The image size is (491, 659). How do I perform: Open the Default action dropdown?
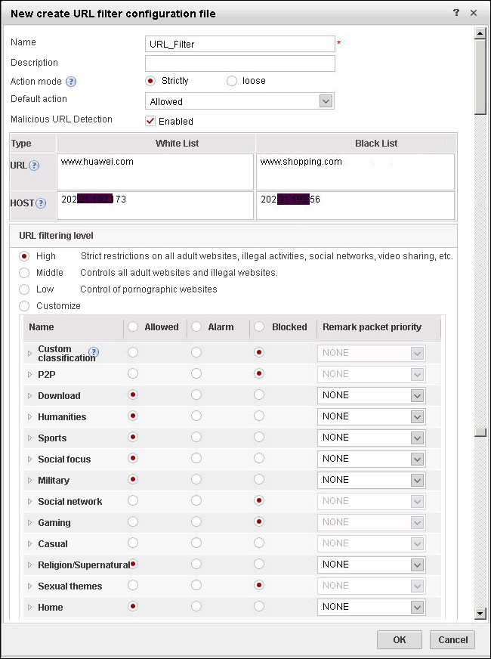326,101
